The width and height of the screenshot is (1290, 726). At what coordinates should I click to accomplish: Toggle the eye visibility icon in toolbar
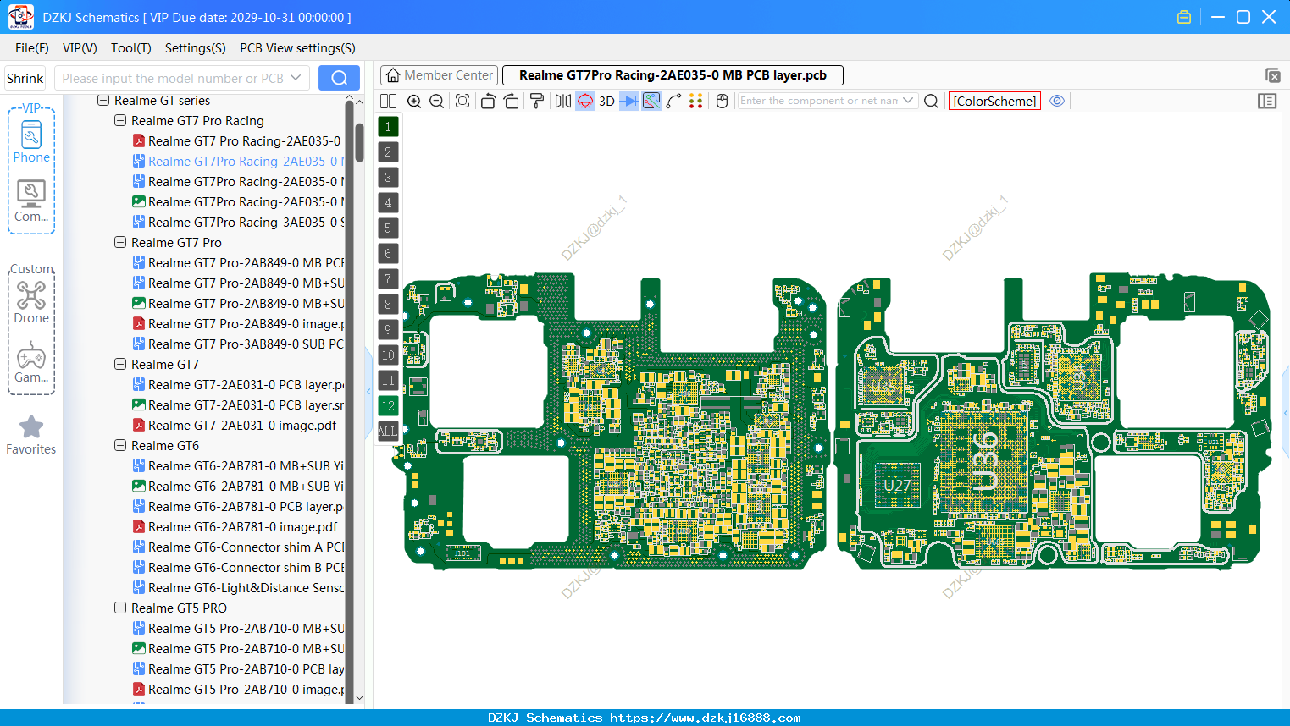tap(1057, 101)
